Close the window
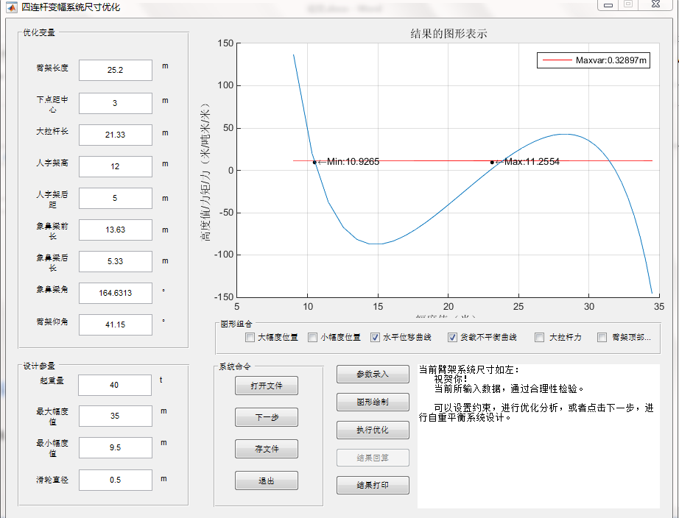Screen dimensions: 679x518 (x=655, y=4)
